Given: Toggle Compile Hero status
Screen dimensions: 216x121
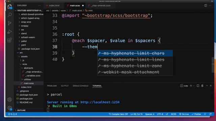Looking at the screenshot, I should click(118, 114).
